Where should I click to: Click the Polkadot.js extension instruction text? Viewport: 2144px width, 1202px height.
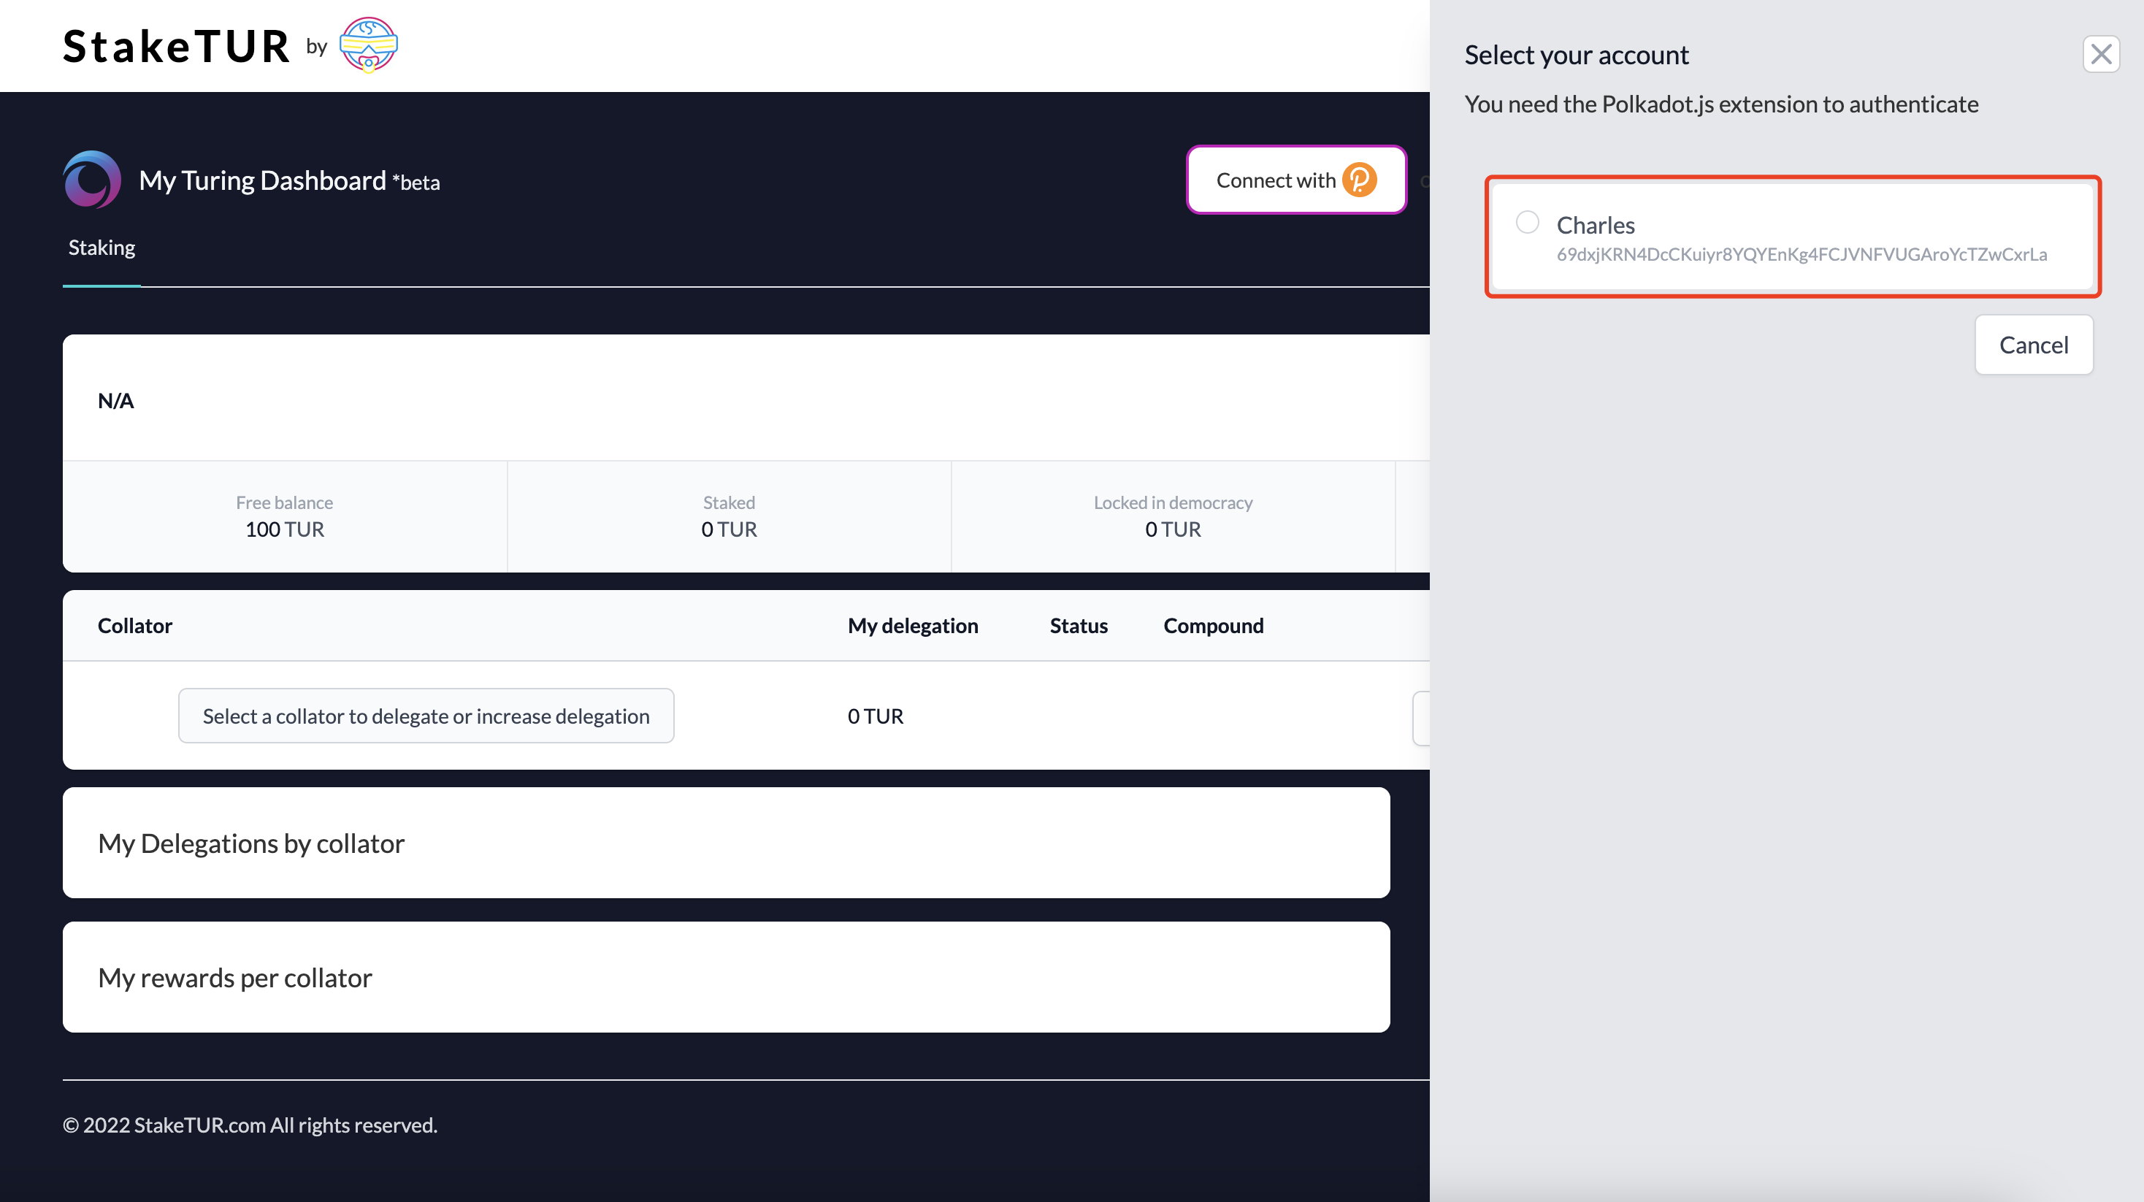click(x=1721, y=104)
